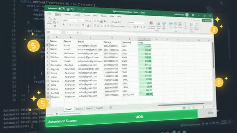Click the Borders grid icon

tap(77, 25)
